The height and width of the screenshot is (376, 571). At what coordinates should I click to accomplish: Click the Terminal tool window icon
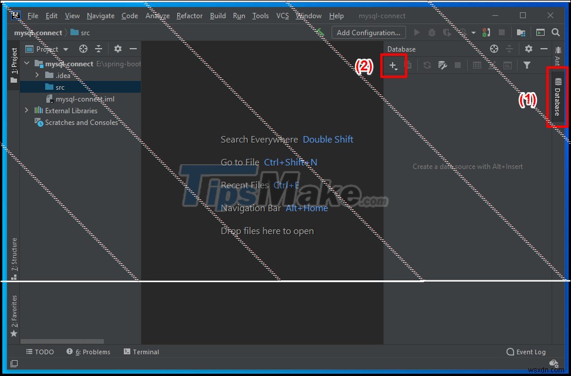(x=141, y=351)
